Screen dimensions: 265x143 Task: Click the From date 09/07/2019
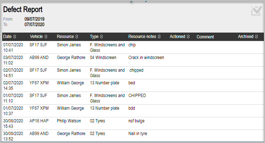pyautogui.click(x=34, y=19)
